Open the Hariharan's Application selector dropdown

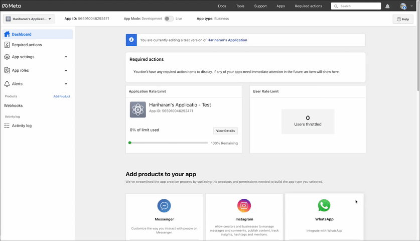tap(29, 19)
